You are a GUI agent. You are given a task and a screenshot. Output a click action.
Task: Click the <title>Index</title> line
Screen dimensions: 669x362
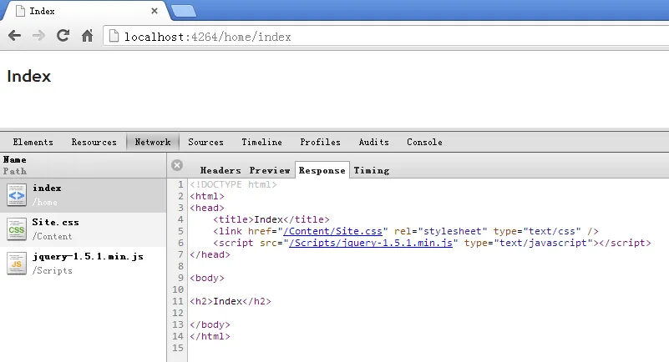coord(271,219)
